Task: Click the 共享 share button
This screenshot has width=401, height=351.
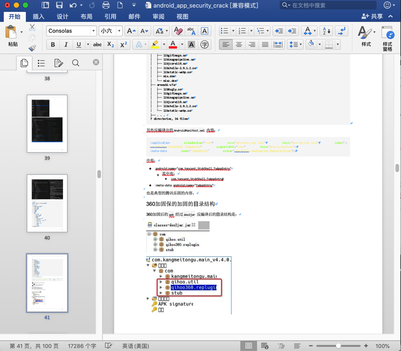Action: coord(372,16)
